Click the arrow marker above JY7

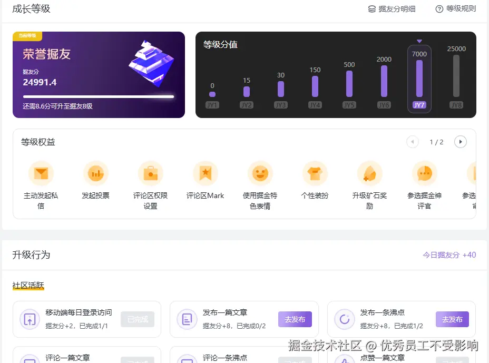pyautogui.click(x=418, y=41)
